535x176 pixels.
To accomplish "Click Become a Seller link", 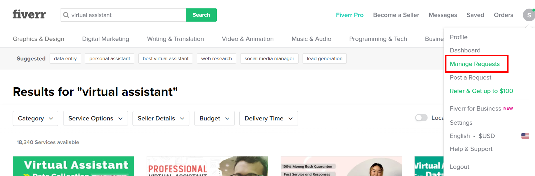I will tap(396, 15).
